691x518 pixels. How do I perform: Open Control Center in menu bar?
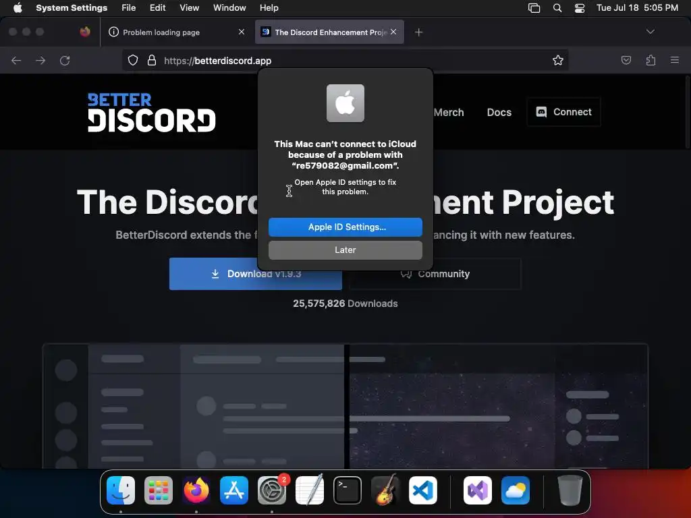coord(580,8)
